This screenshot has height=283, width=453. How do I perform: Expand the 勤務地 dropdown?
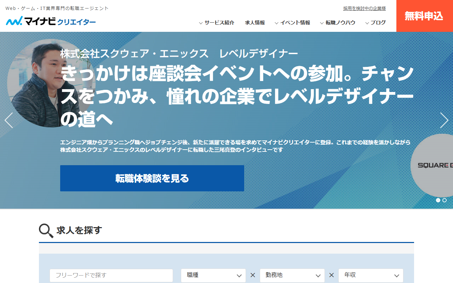point(292,275)
